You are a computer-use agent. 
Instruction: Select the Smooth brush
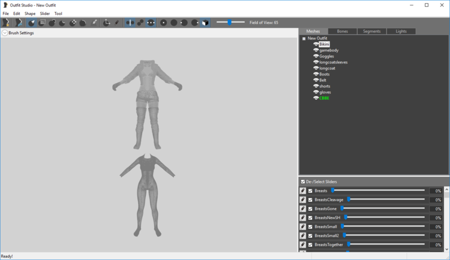tap(83, 23)
